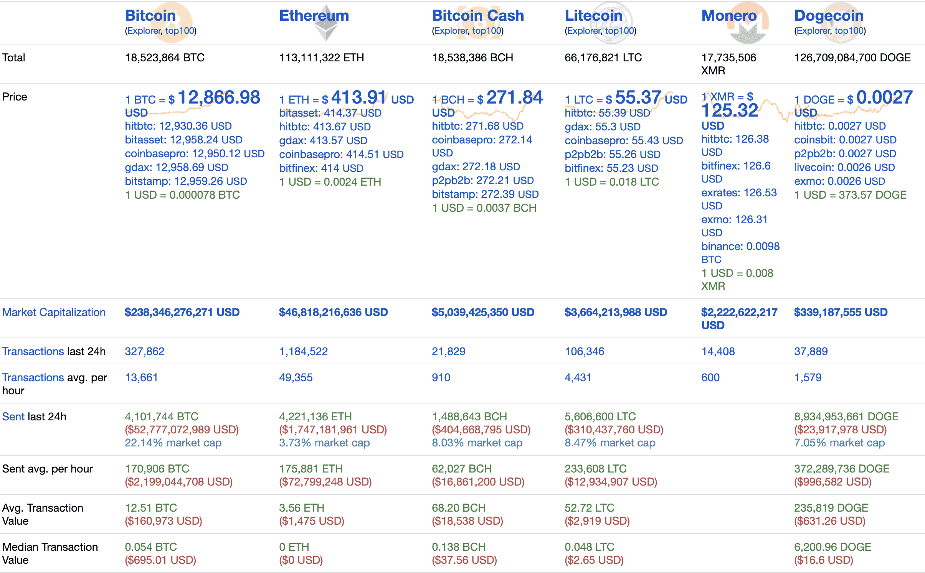Click Monero price 125.32
This screenshot has height=573, width=925.
[x=730, y=110]
